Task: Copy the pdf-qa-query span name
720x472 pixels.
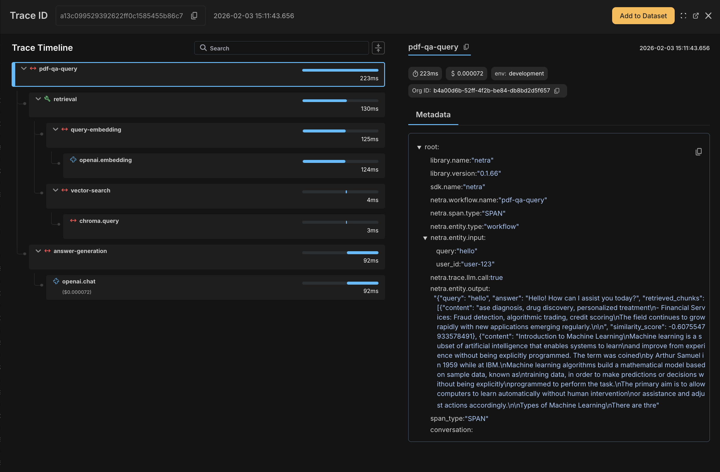Action: (x=466, y=47)
